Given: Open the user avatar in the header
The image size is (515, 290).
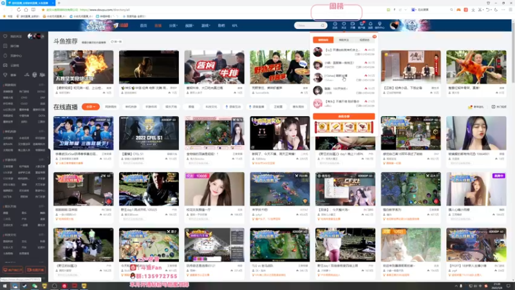Looking at the screenshot, I should point(394,25).
